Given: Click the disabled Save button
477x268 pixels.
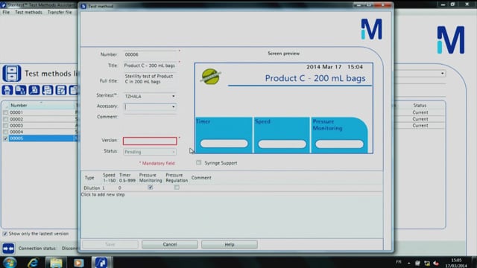Looking at the screenshot, I should pos(110,244).
